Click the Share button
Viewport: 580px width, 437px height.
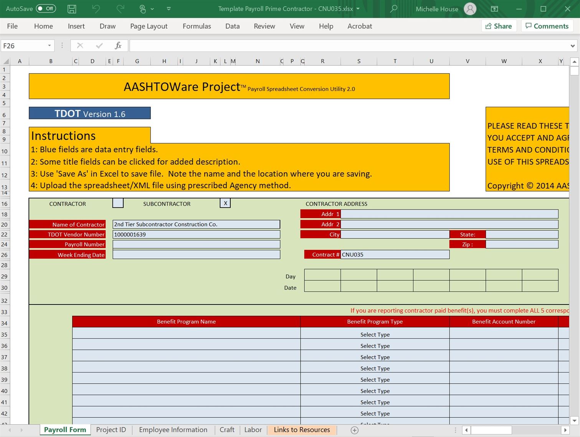[499, 26]
